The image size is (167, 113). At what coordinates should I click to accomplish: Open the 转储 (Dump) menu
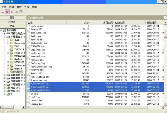click(x=11, y=7)
